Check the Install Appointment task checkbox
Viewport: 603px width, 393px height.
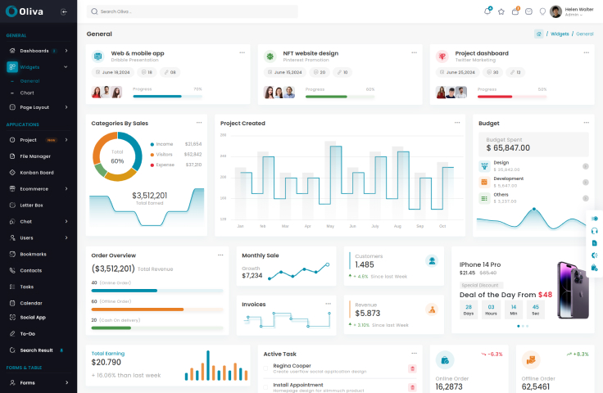(265, 387)
